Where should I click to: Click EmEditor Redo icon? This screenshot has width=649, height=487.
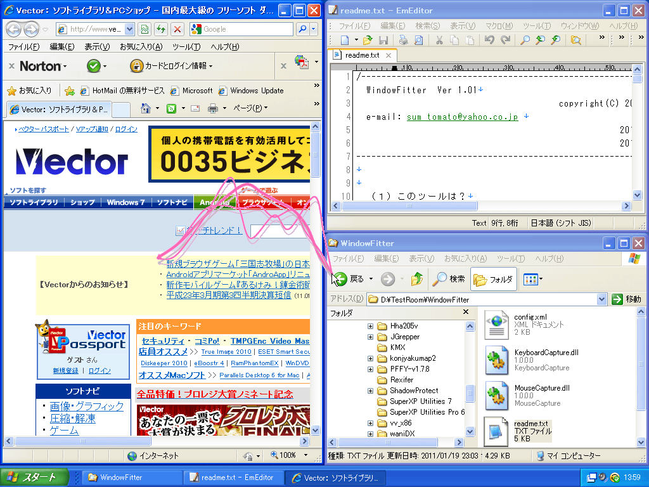505,40
